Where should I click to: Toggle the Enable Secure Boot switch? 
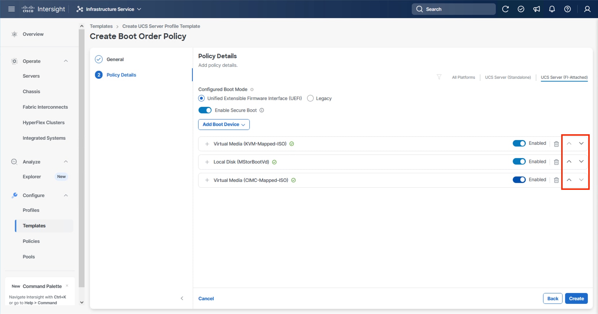pos(205,110)
